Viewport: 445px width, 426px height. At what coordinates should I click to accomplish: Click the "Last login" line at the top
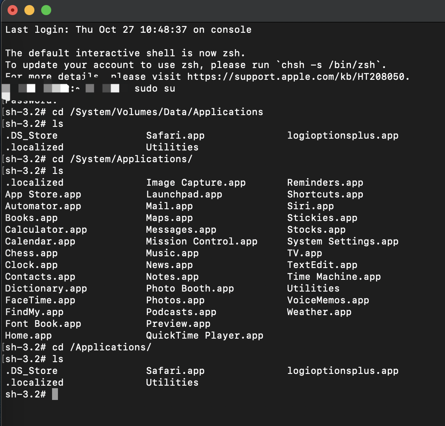128,30
